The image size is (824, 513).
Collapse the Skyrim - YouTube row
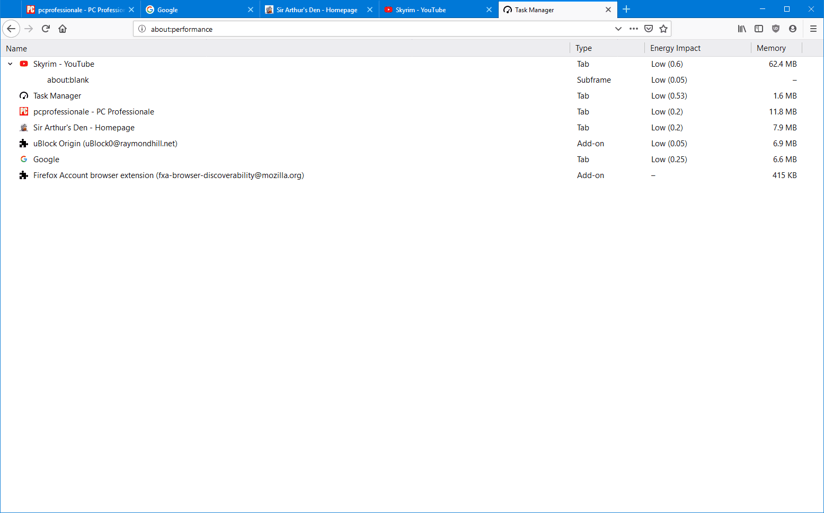[10, 64]
